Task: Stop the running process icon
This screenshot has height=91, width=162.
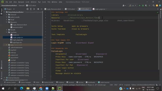Action: coord(150,6)
